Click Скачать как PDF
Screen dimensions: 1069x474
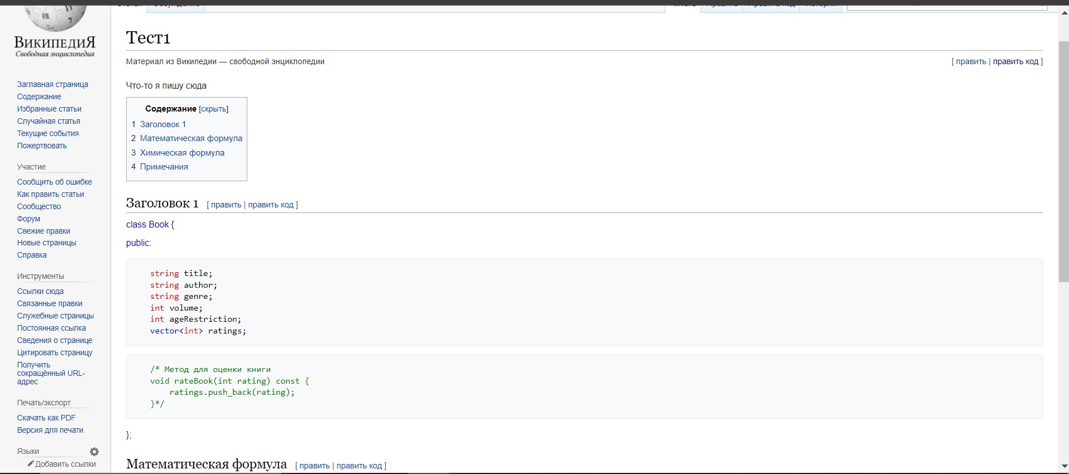click(x=46, y=418)
